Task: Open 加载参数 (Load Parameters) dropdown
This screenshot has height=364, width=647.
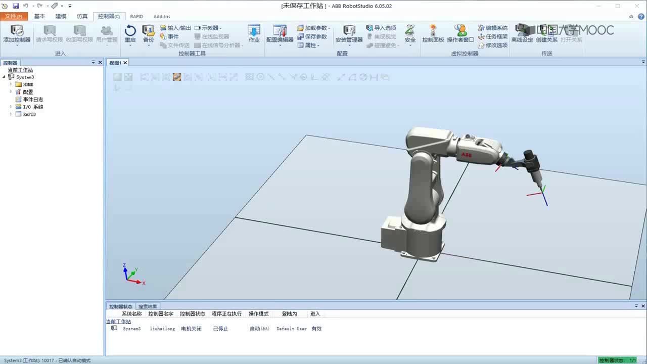Action: pos(313,28)
